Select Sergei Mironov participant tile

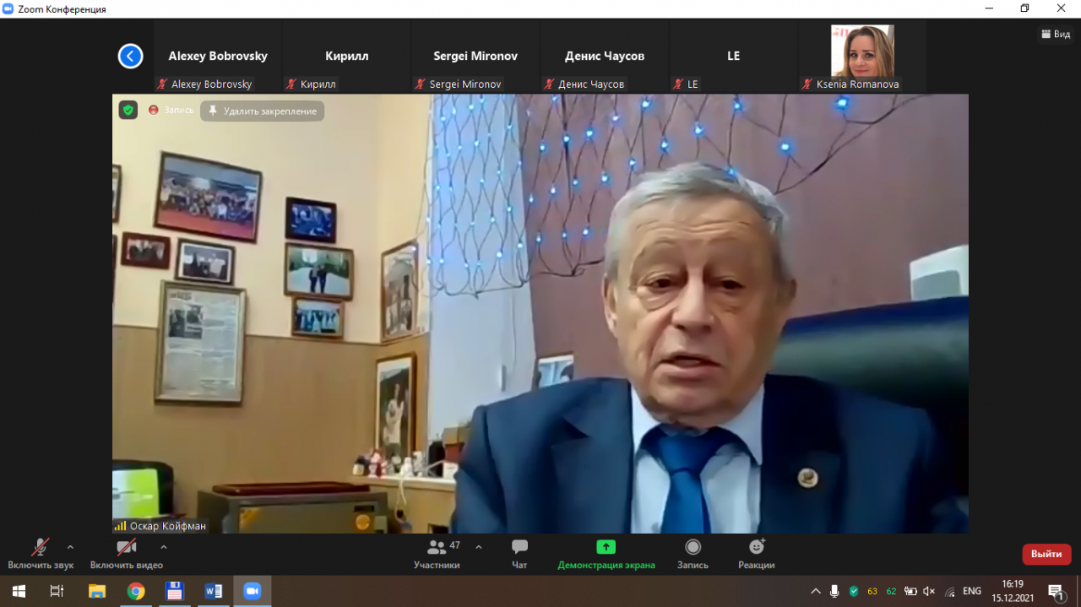[x=475, y=57]
